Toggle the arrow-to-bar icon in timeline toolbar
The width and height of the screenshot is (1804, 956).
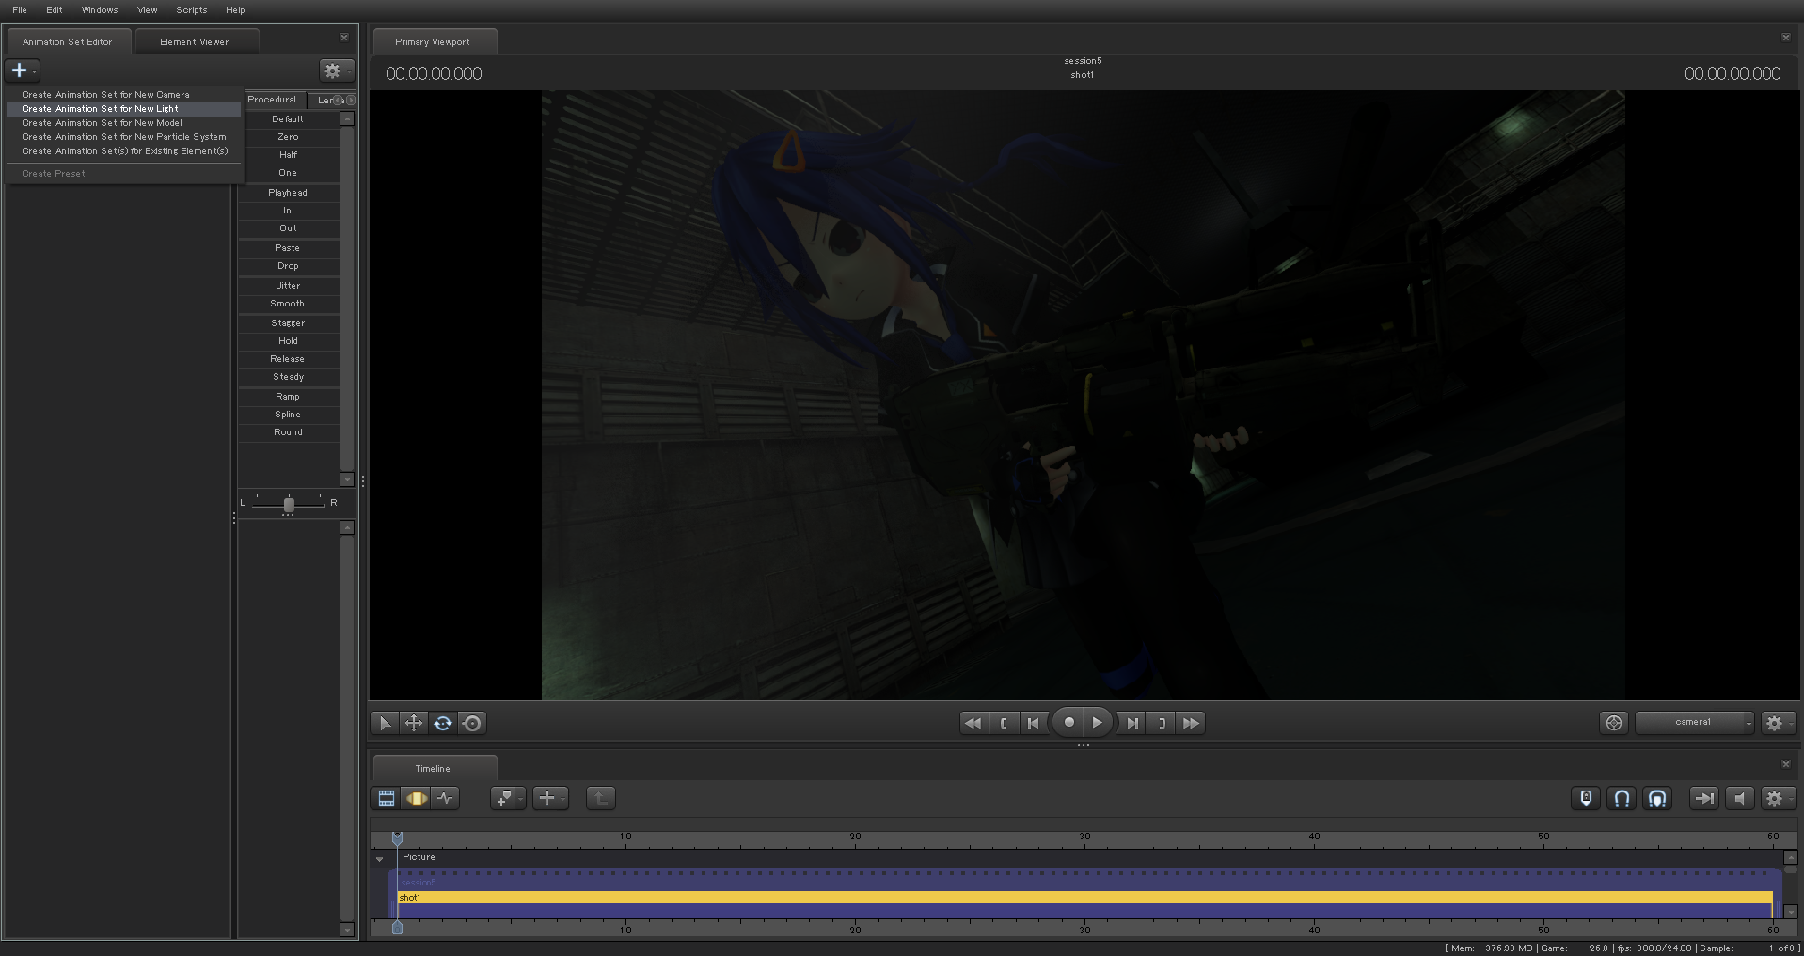tap(1703, 798)
